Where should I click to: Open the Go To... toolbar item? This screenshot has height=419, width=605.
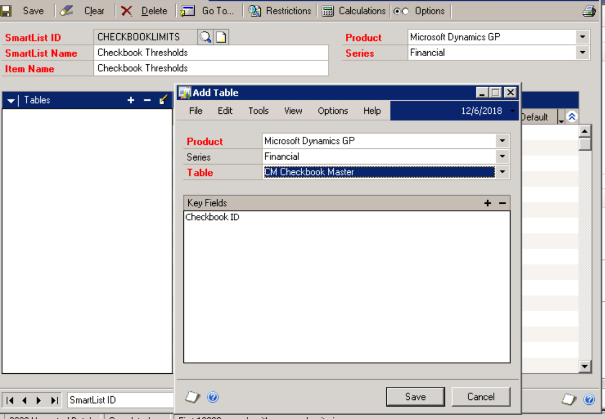coord(207,11)
